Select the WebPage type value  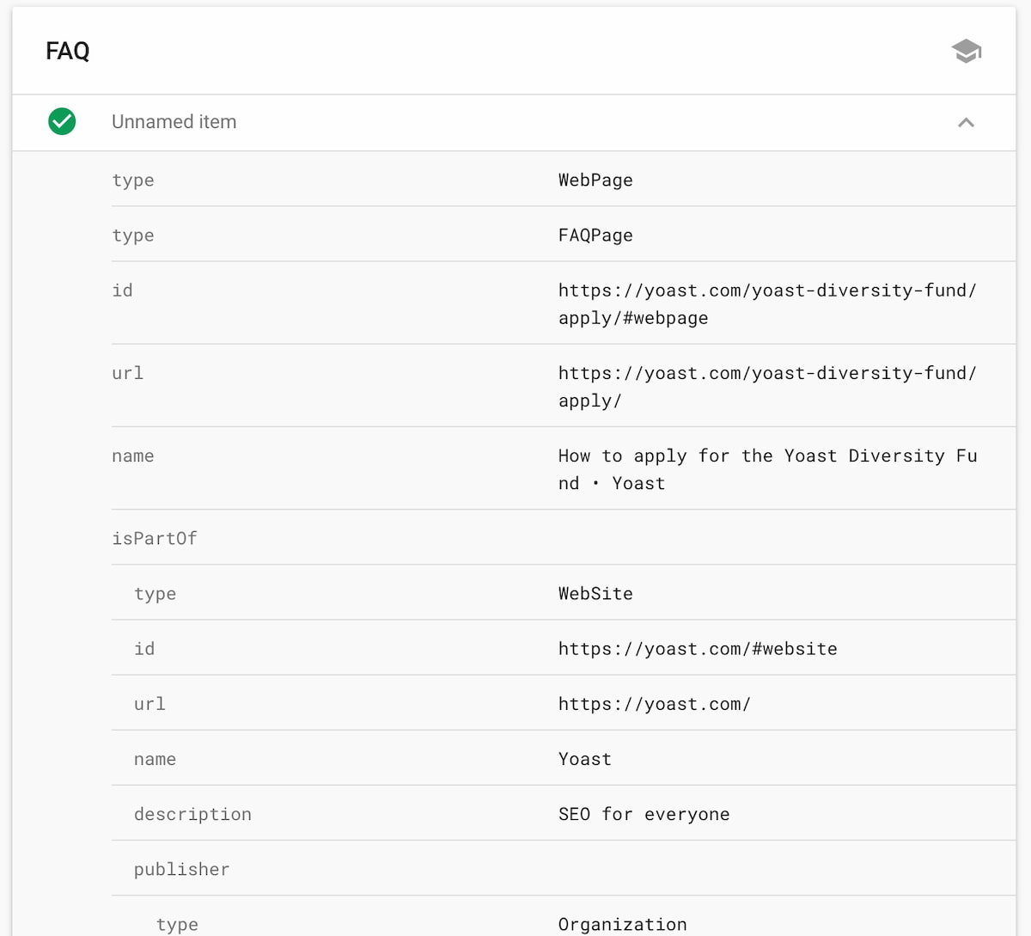pyautogui.click(x=595, y=180)
